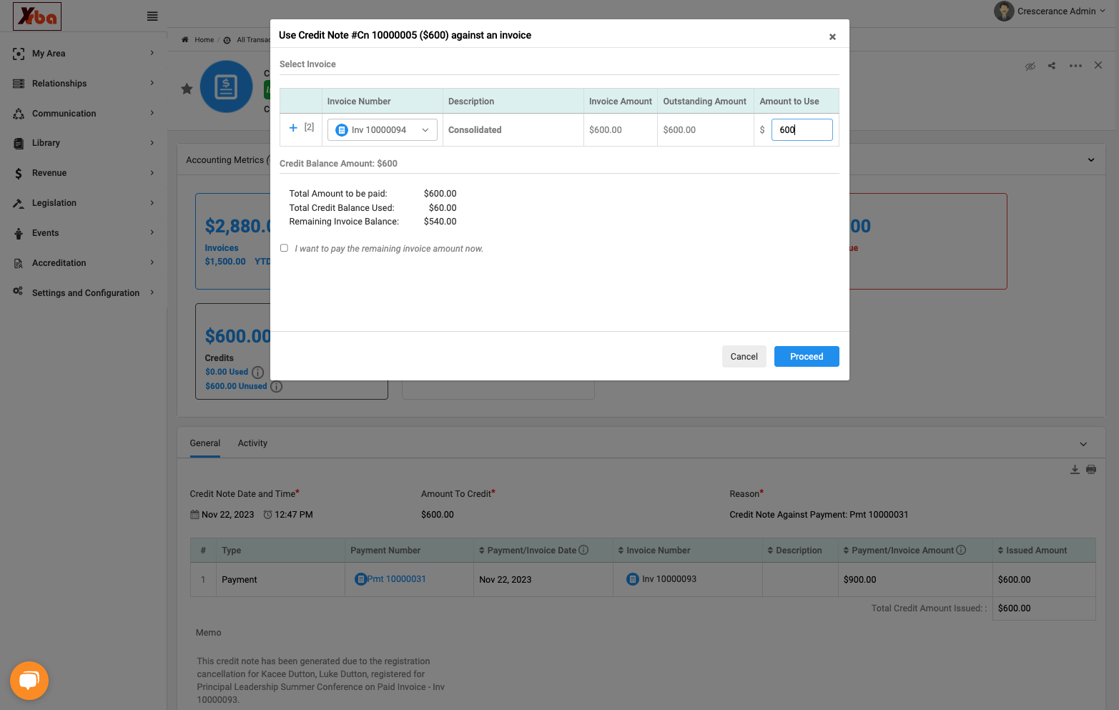The height and width of the screenshot is (710, 1119).
Task: Click the favorite star icon
Action: [x=187, y=89]
